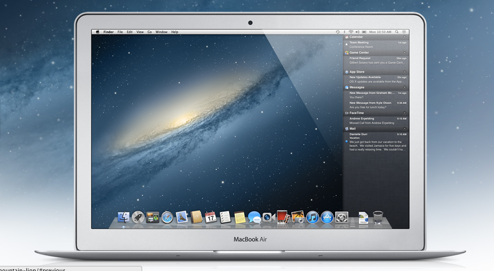
Task: Open the Calendar app in the Dock
Action: tap(211, 218)
